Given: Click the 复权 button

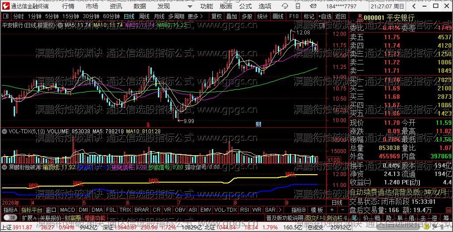Looking at the screenshot, I should pyautogui.click(x=216, y=16).
